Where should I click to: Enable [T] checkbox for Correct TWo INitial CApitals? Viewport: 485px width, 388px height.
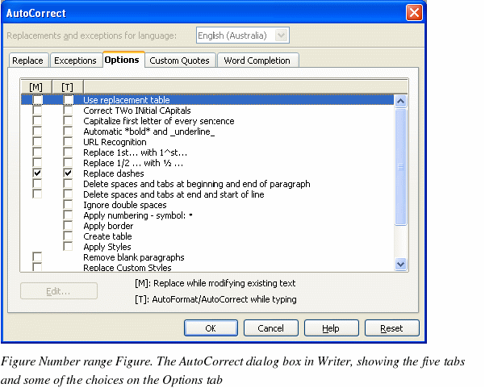pos(69,111)
